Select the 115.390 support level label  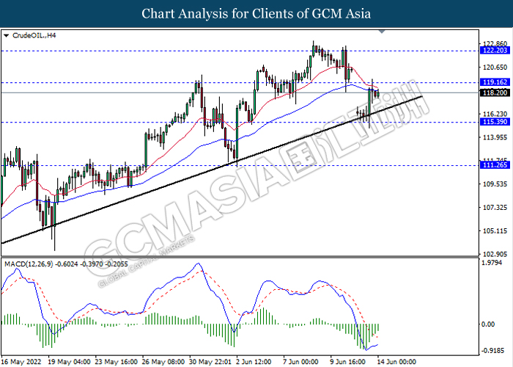coord(495,122)
